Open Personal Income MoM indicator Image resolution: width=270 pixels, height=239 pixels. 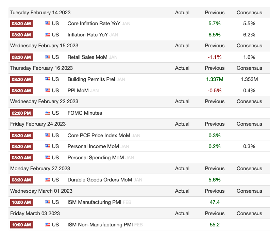(93, 146)
